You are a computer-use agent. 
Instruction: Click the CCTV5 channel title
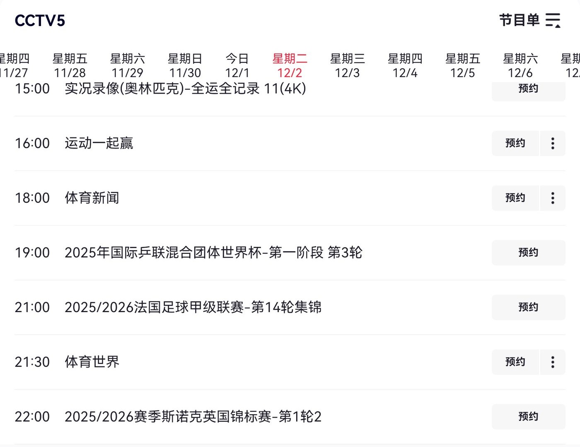(40, 21)
